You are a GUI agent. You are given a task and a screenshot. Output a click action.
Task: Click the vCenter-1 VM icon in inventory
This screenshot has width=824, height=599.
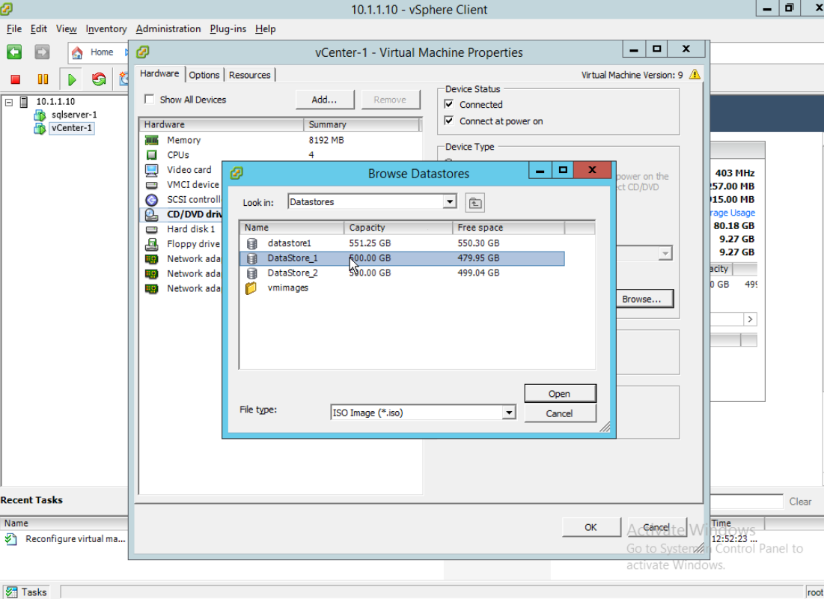[x=40, y=128]
